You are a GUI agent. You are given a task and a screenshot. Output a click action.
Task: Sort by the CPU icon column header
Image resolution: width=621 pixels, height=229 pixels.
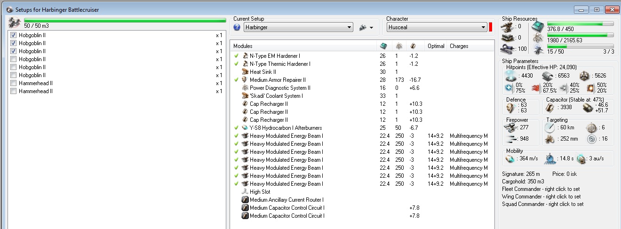click(384, 46)
